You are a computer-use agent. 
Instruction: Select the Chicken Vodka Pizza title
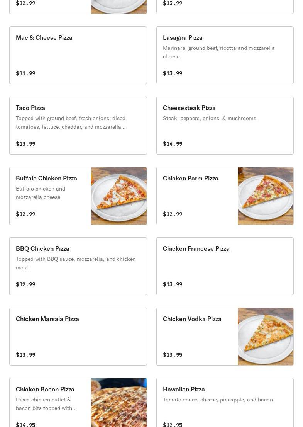[x=192, y=319]
